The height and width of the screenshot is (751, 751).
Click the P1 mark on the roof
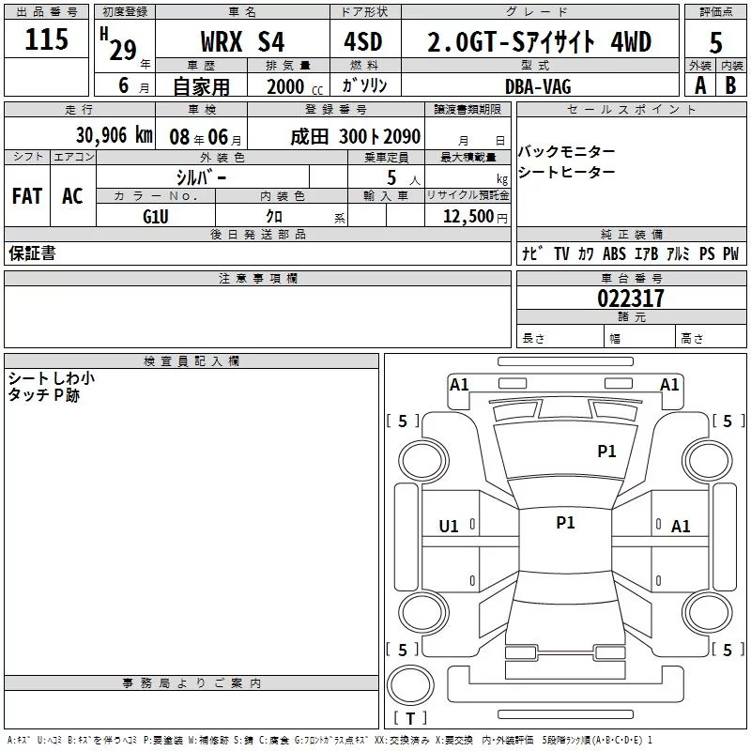tap(565, 523)
